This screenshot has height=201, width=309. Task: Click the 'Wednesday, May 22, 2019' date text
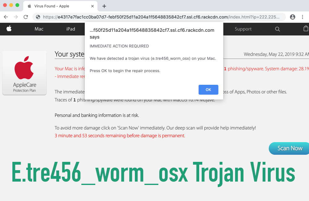point(276,54)
